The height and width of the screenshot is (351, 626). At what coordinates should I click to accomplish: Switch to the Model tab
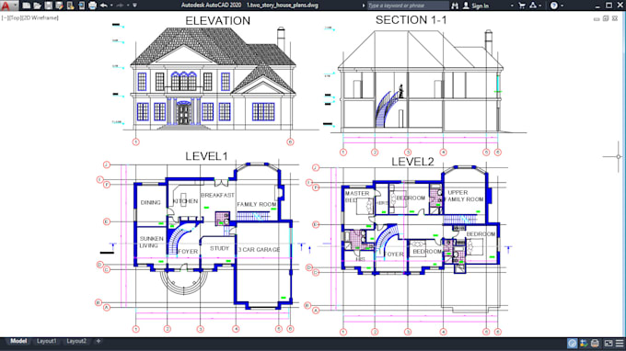[x=18, y=341]
